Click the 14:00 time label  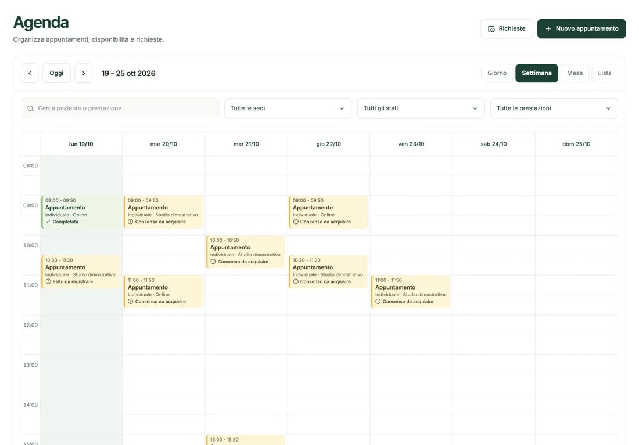[31, 405]
